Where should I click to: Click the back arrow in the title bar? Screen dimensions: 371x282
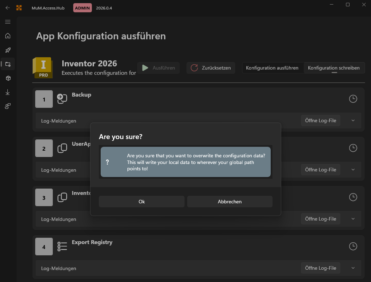(7, 7)
